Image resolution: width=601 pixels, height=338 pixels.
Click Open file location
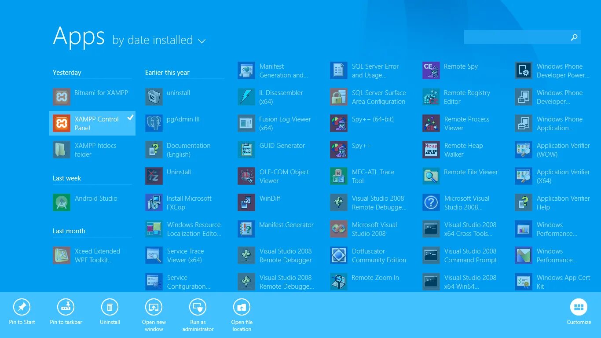point(242,315)
